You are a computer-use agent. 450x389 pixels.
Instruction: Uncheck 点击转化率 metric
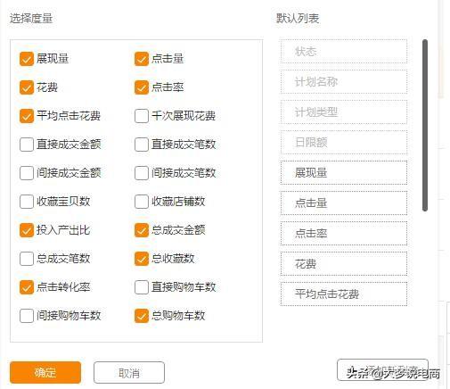[x=27, y=287]
